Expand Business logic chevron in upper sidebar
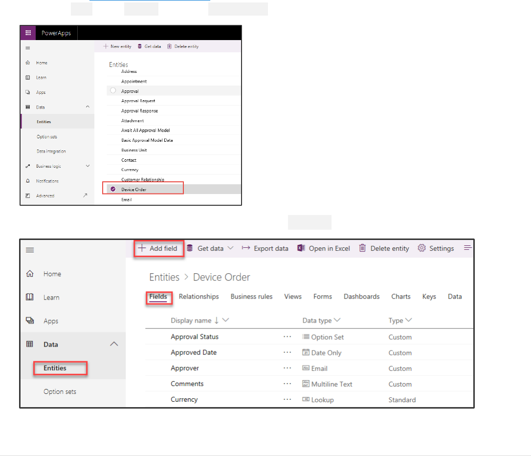The height and width of the screenshot is (456, 531). 88,166
